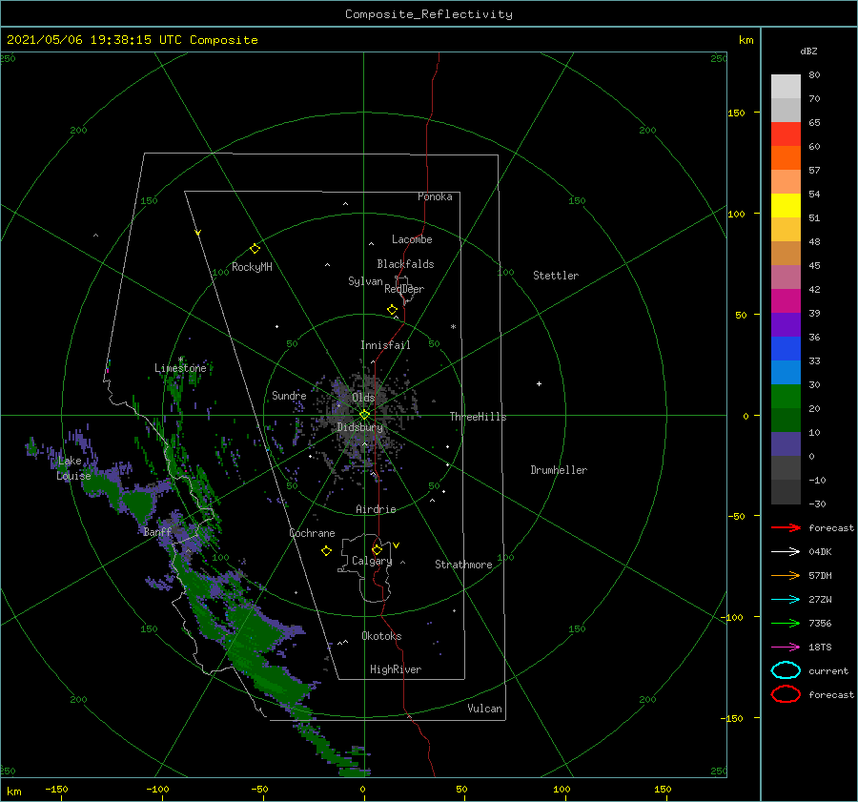Select the cyan current ellipse legend icon

(786, 670)
